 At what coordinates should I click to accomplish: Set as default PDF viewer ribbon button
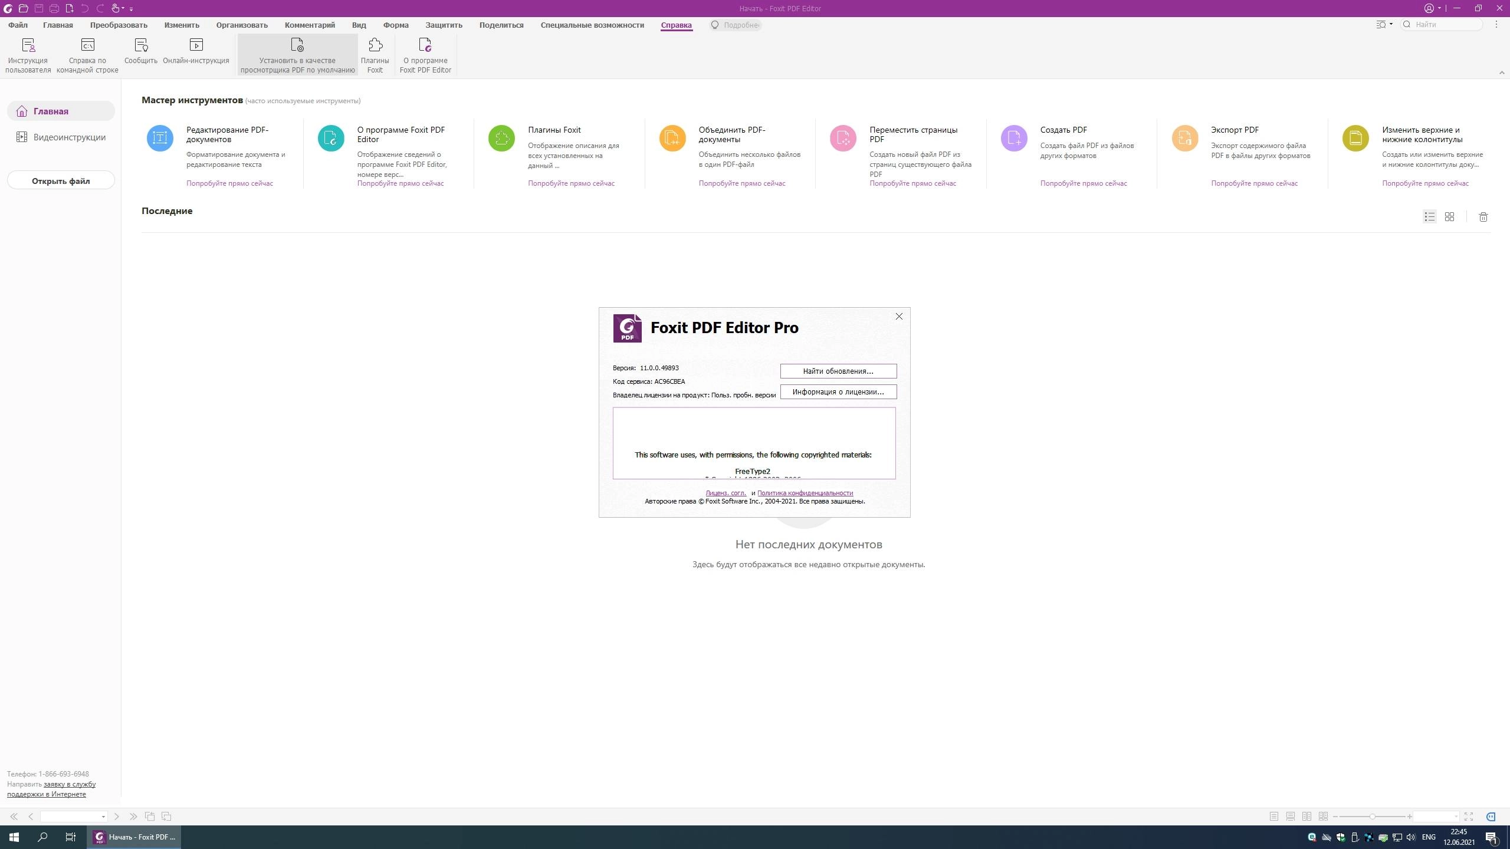click(x=297, y=55)
